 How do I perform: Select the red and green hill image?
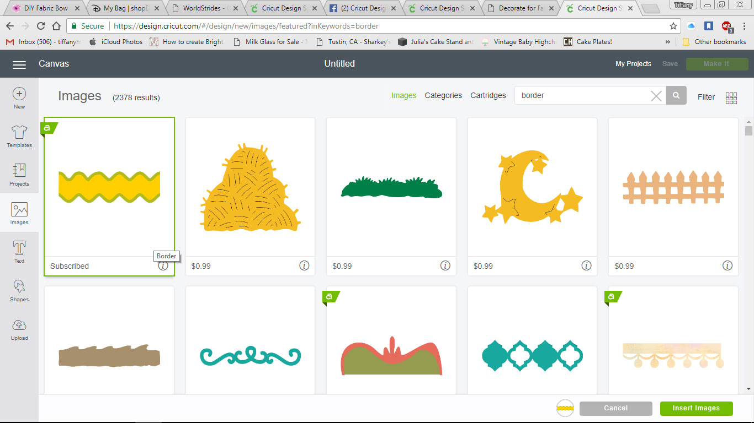pyautogui.click(x=391, y=340)
